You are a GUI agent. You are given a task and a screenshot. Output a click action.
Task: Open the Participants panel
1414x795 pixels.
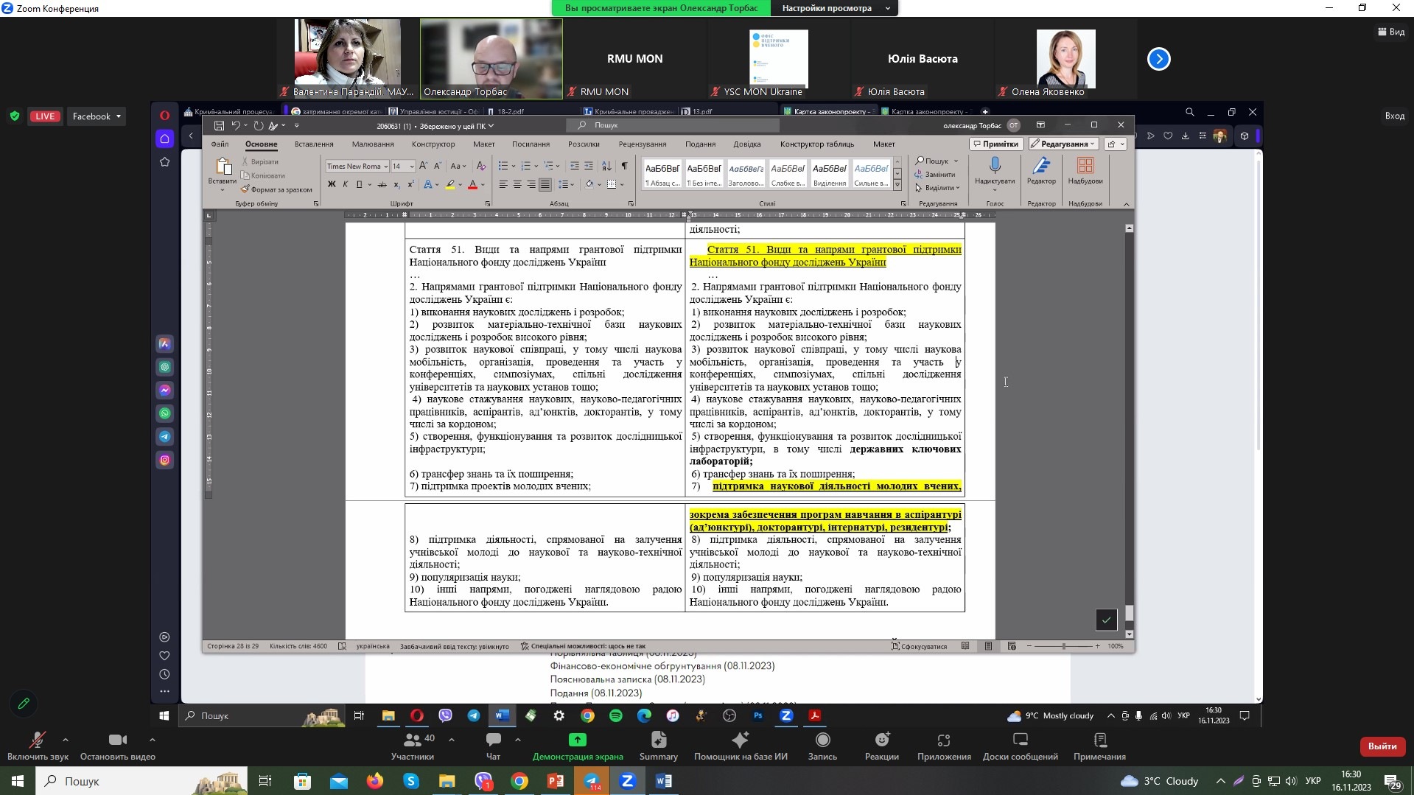[413, 745]
